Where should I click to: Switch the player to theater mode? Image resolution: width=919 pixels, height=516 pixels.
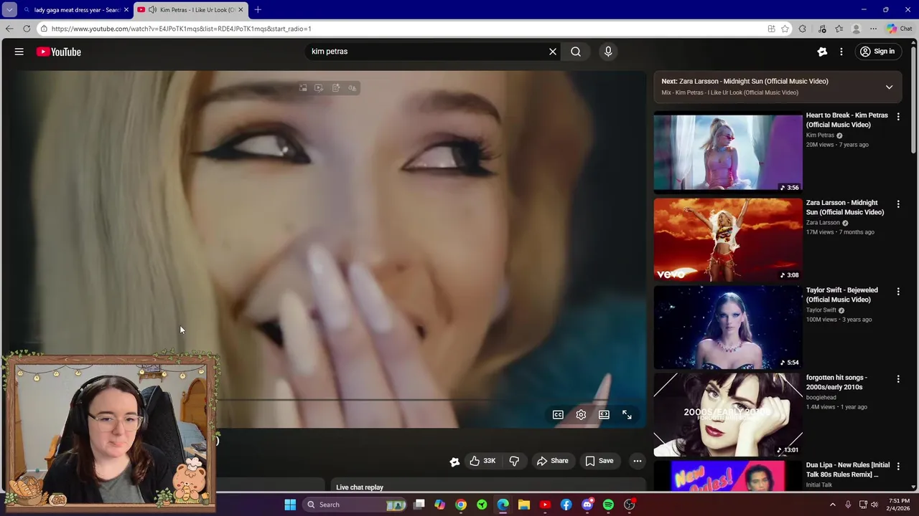[x=604, y=414]
